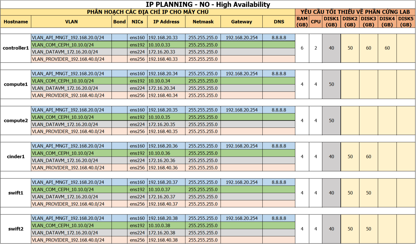Screen dimensions: 416x244
Task: Click the swift1 hostname cell
Action: pos(16,193)
